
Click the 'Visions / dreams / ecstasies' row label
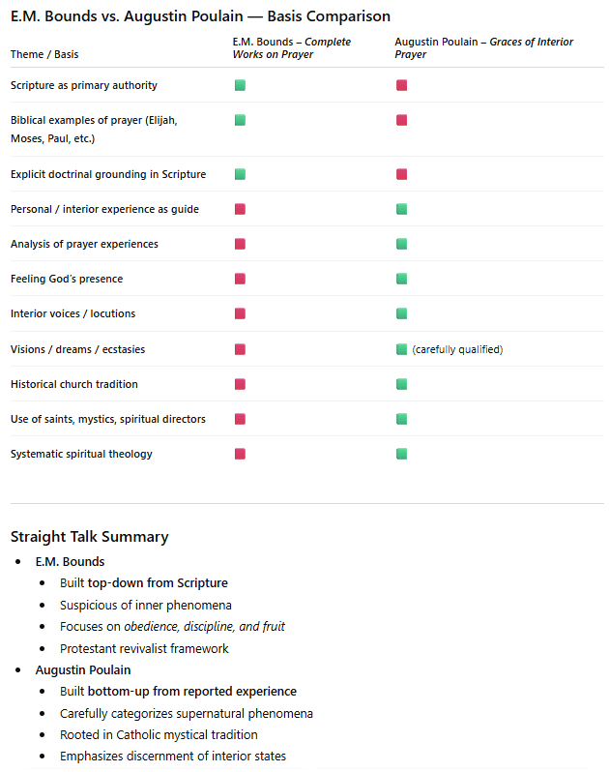[77, 349]
